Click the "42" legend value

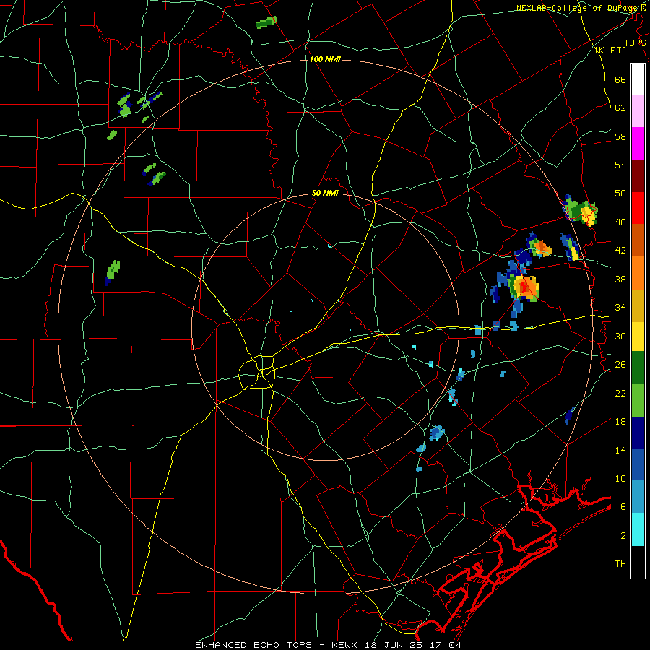coord(620,251)
